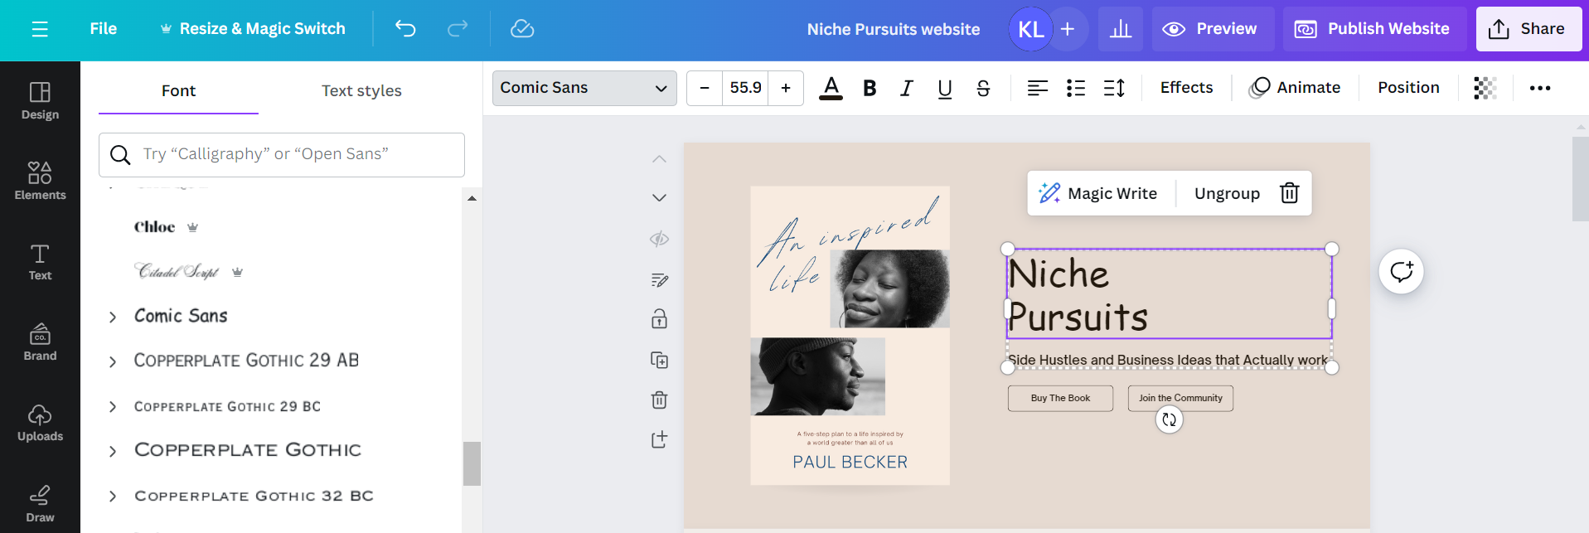
Task: Open the Brand sidebar panel
Action: 40,342
